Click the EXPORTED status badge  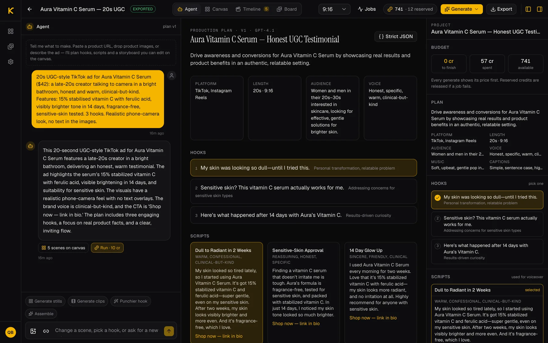[x=143, y=9]
